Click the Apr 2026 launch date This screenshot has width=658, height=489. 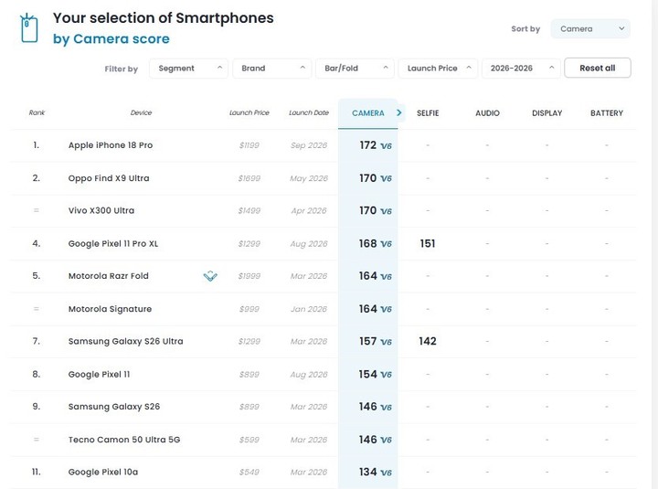pyautogui.click(x=309, y=211)
